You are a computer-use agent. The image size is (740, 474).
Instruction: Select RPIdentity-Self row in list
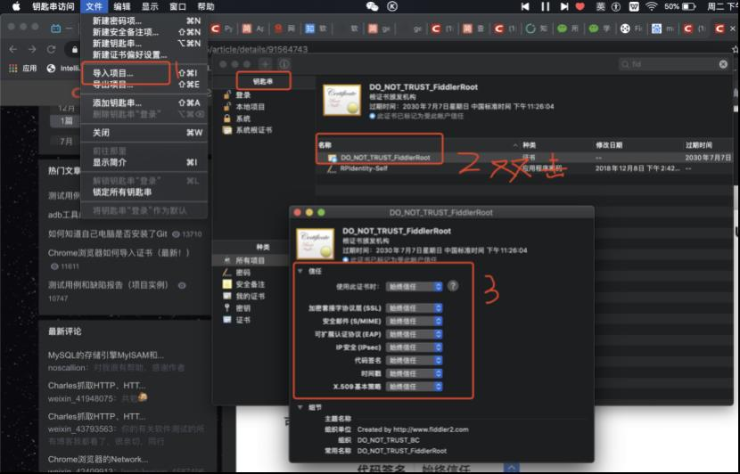(524, 168)
